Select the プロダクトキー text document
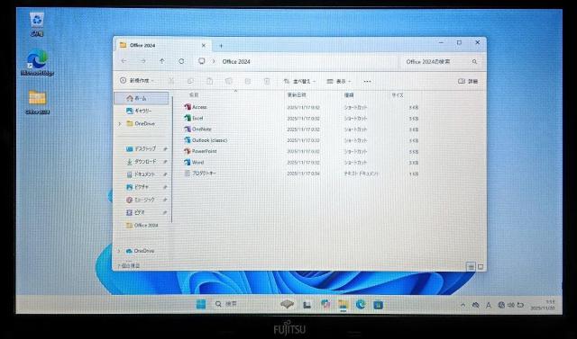 (200, 174)
